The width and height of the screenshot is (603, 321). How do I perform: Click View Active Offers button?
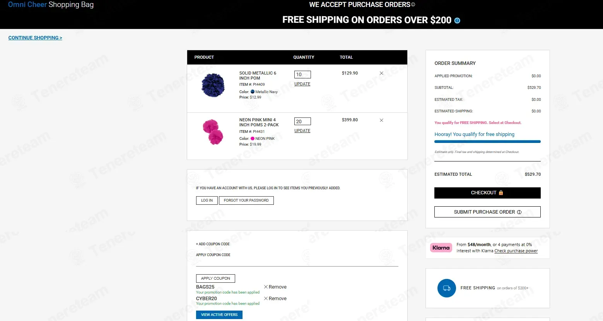coord(219,315)
